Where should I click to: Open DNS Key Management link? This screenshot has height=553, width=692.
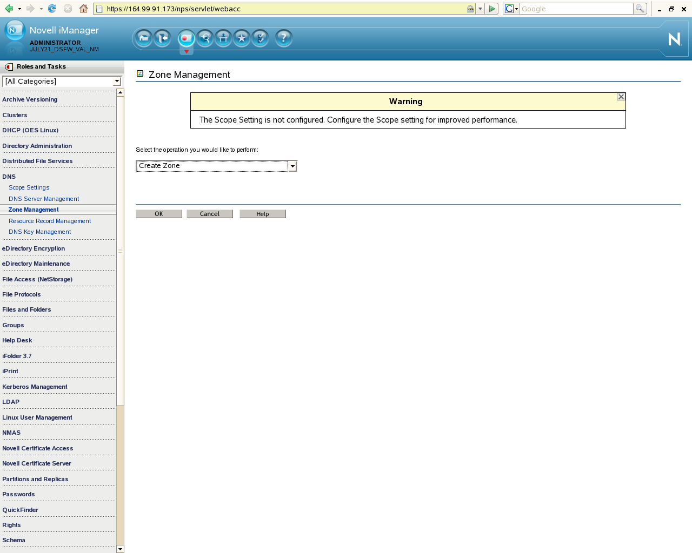[39, 232]
